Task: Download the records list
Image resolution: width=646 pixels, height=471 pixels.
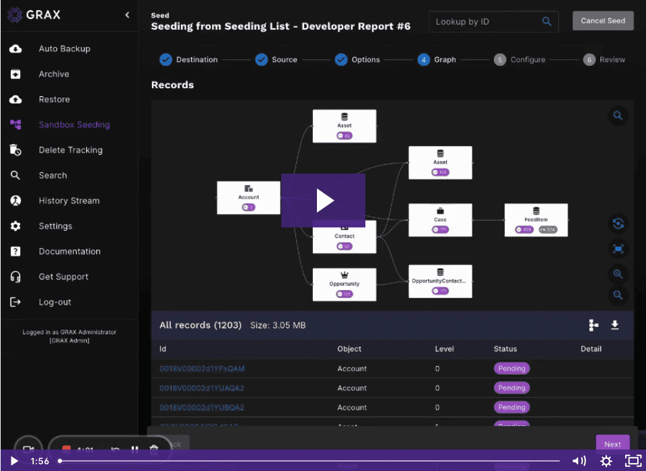Action: pyautogui.click(x=614, y=326)
